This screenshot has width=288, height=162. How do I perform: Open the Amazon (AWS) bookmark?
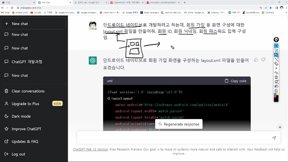20,13
